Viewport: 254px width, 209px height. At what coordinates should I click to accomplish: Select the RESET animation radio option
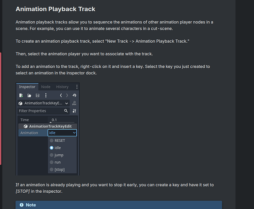coord(52,141)
